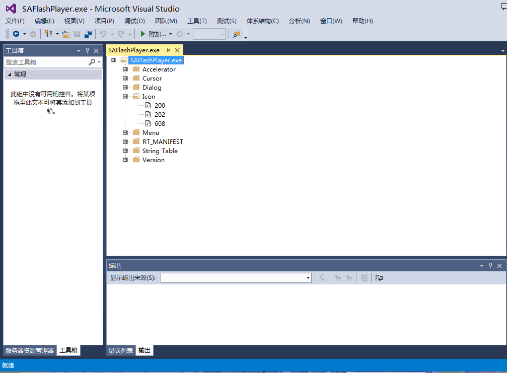Click the Clear All output icon

364,278
